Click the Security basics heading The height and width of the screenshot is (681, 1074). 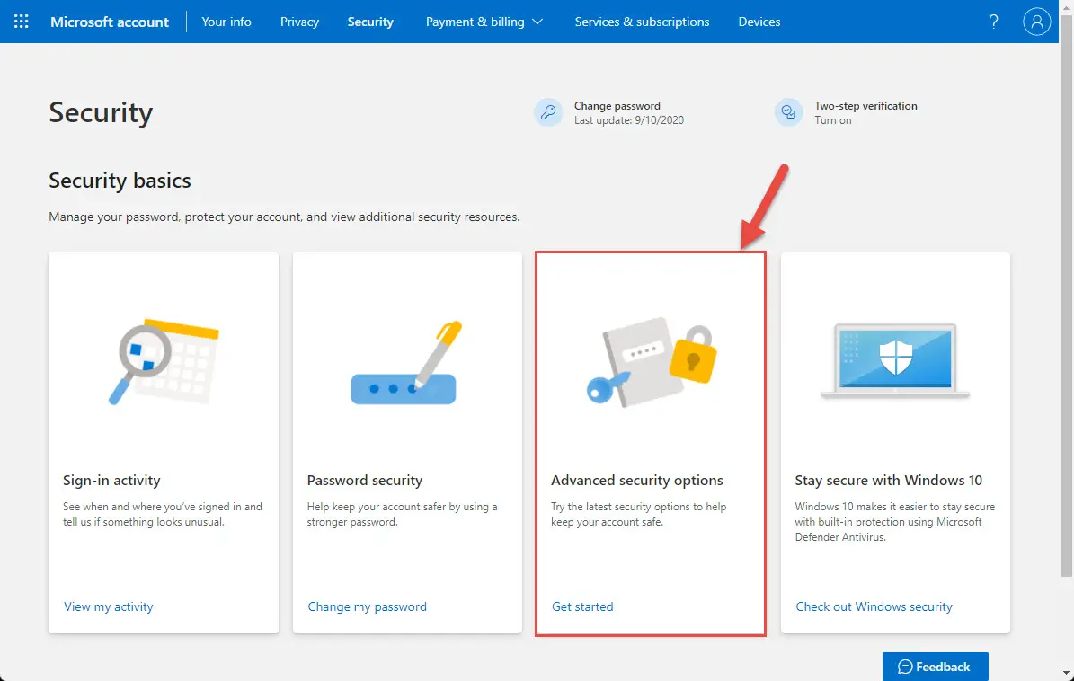click(120, 181)
